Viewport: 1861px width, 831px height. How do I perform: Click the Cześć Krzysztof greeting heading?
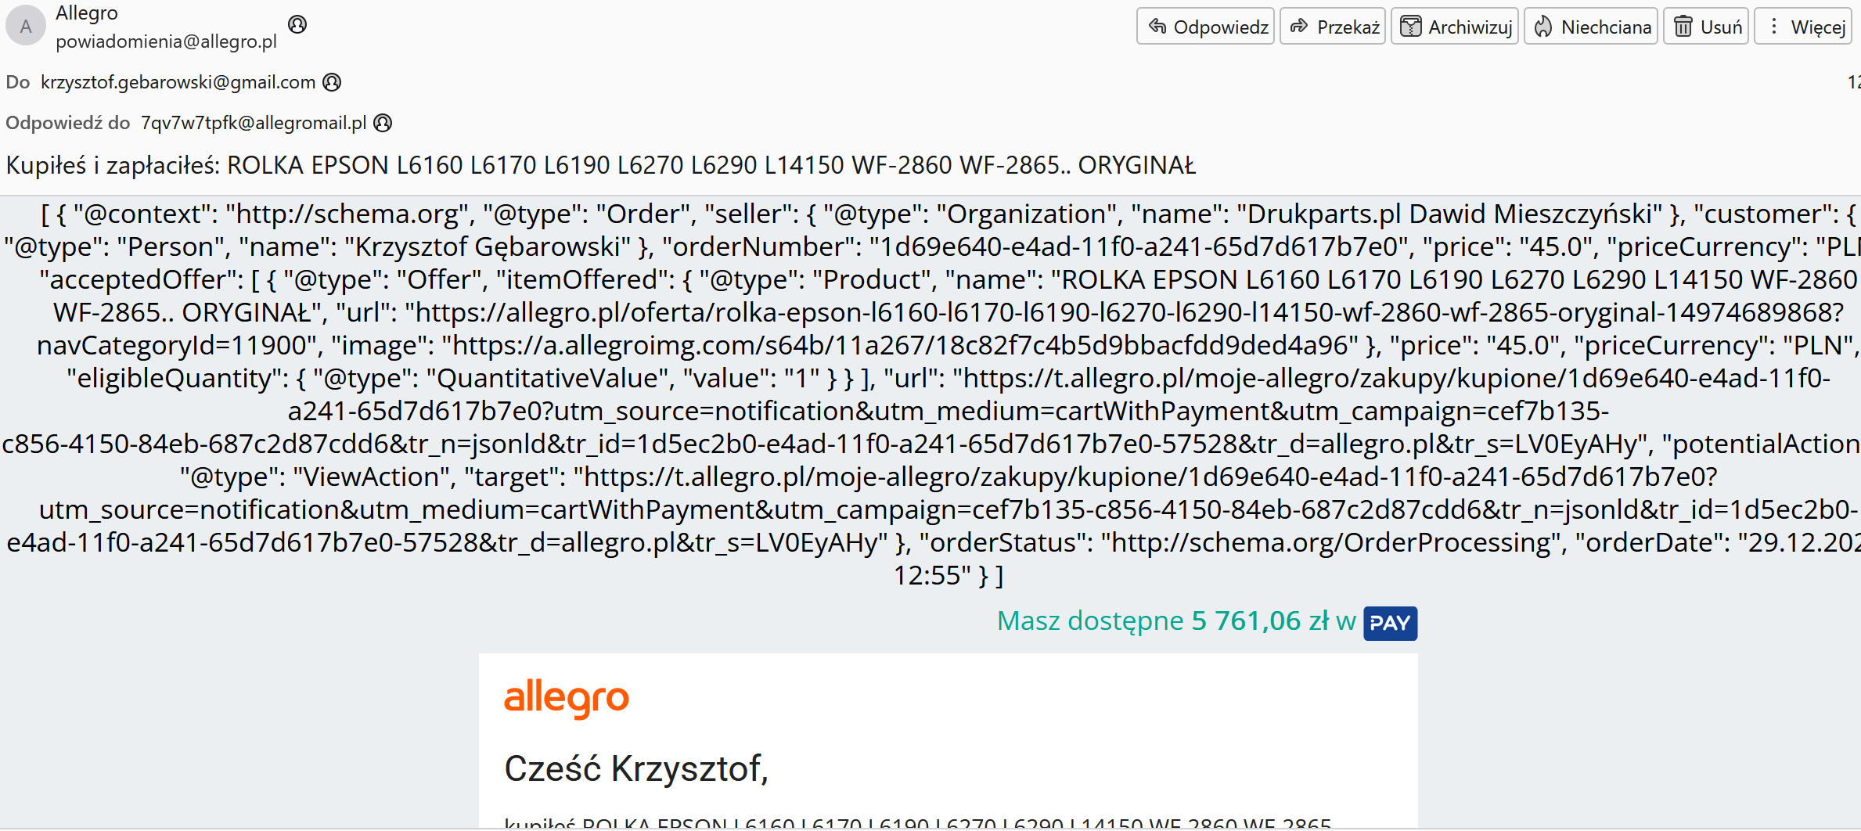point(636,768)
